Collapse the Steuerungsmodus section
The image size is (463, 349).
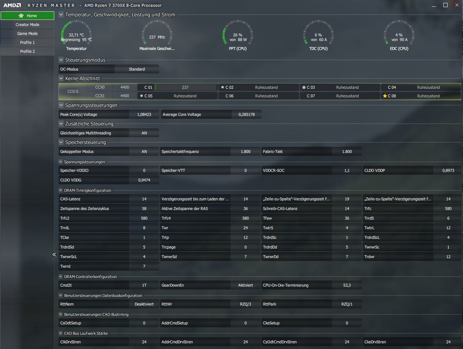(61, 60)
